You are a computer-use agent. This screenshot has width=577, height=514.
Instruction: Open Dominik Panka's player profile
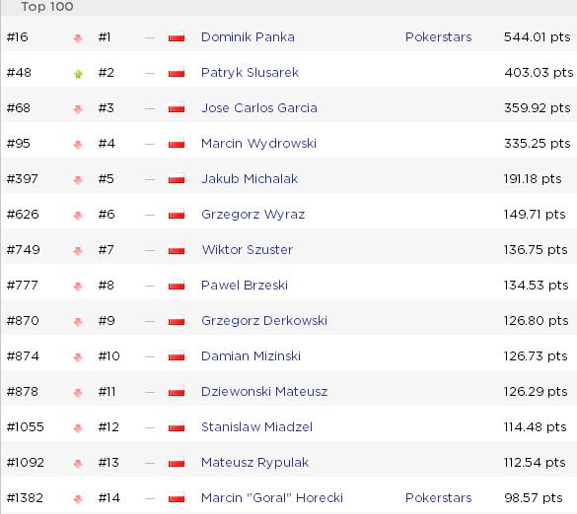(x=248, y=37)
